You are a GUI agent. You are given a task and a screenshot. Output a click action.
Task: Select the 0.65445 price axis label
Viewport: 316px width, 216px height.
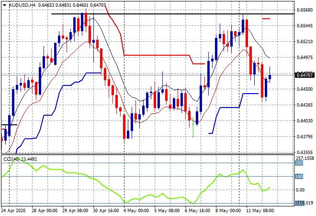[x=305, y=25]
